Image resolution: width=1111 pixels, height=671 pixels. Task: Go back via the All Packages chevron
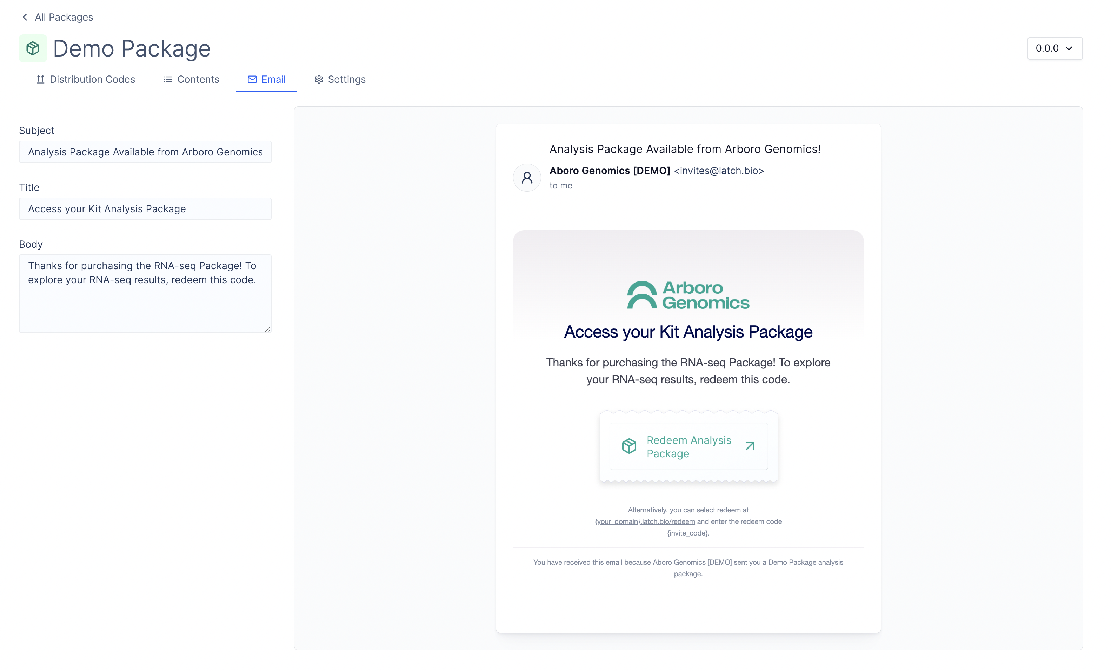(x=25, y=17)
